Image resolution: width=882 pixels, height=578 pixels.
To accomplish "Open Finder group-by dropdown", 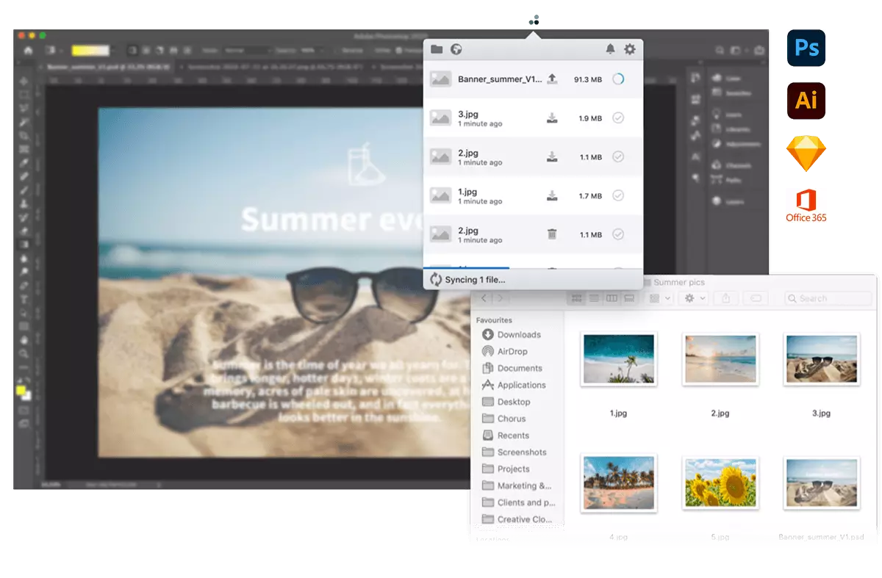I will [x=659, y=298].
